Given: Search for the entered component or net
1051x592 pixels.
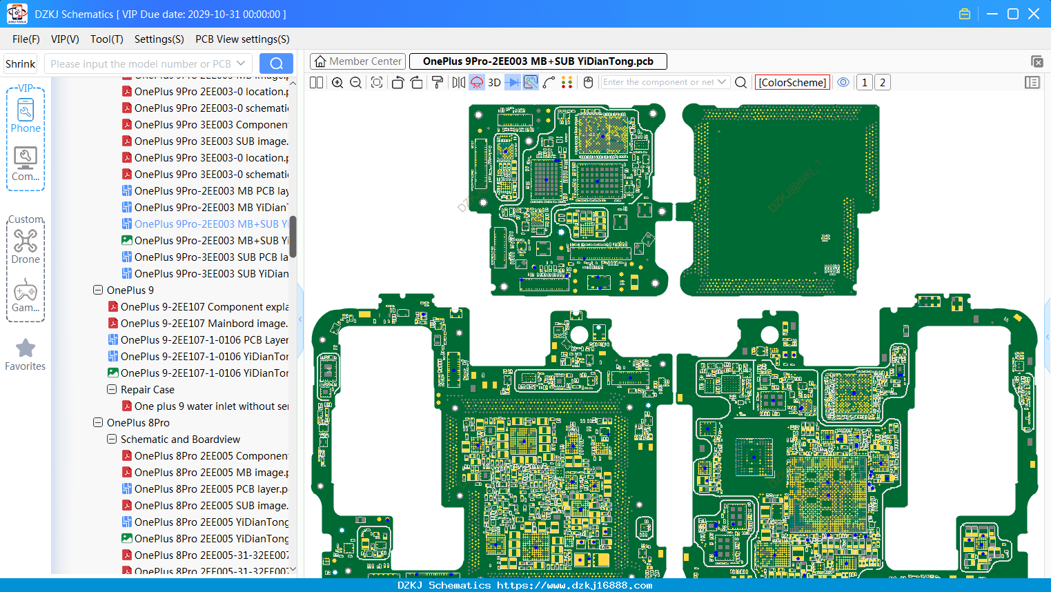Looking at the screenshot, I should (x=741, y=83).
